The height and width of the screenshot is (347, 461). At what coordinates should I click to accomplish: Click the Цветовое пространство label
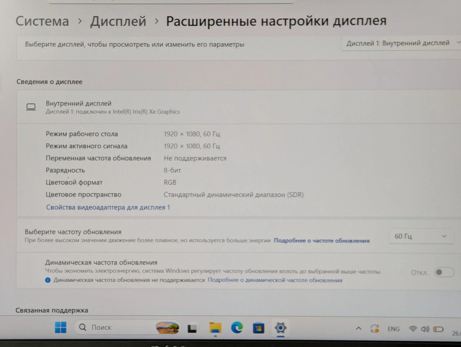pos(84,194)
